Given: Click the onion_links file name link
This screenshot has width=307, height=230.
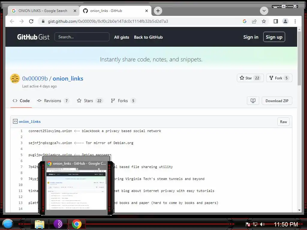Looking at the screenshot, I should point(30,122).
